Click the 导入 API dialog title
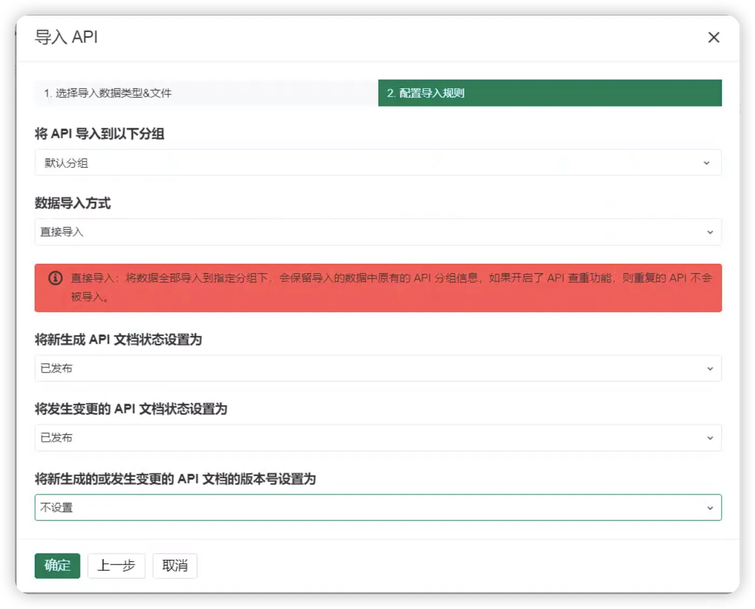 click(66, 37)
